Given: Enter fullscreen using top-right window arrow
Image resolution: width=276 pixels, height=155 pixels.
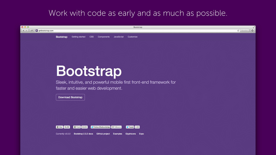Looking at the screenshot, I should pyautogui.click(x=254, y=27).
